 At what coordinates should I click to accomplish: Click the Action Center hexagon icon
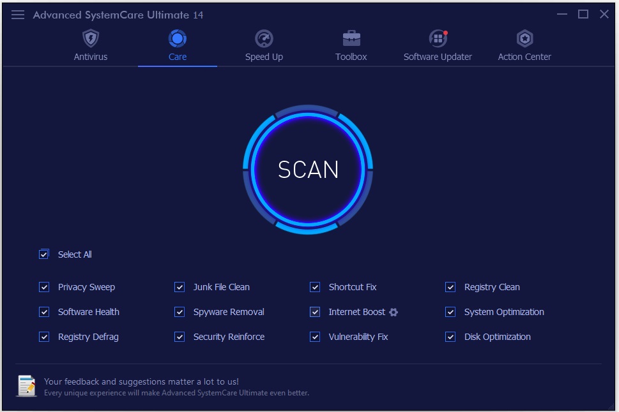524,38
